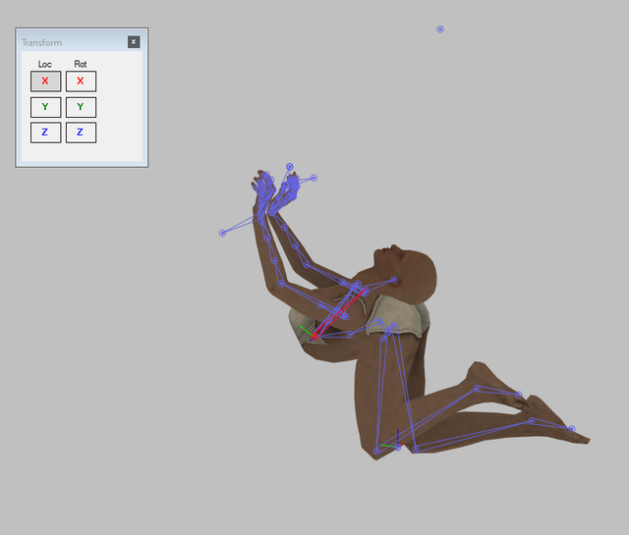Toggle the Loc Y button
This screenshot has height=535, width=629.
point(46,107)
